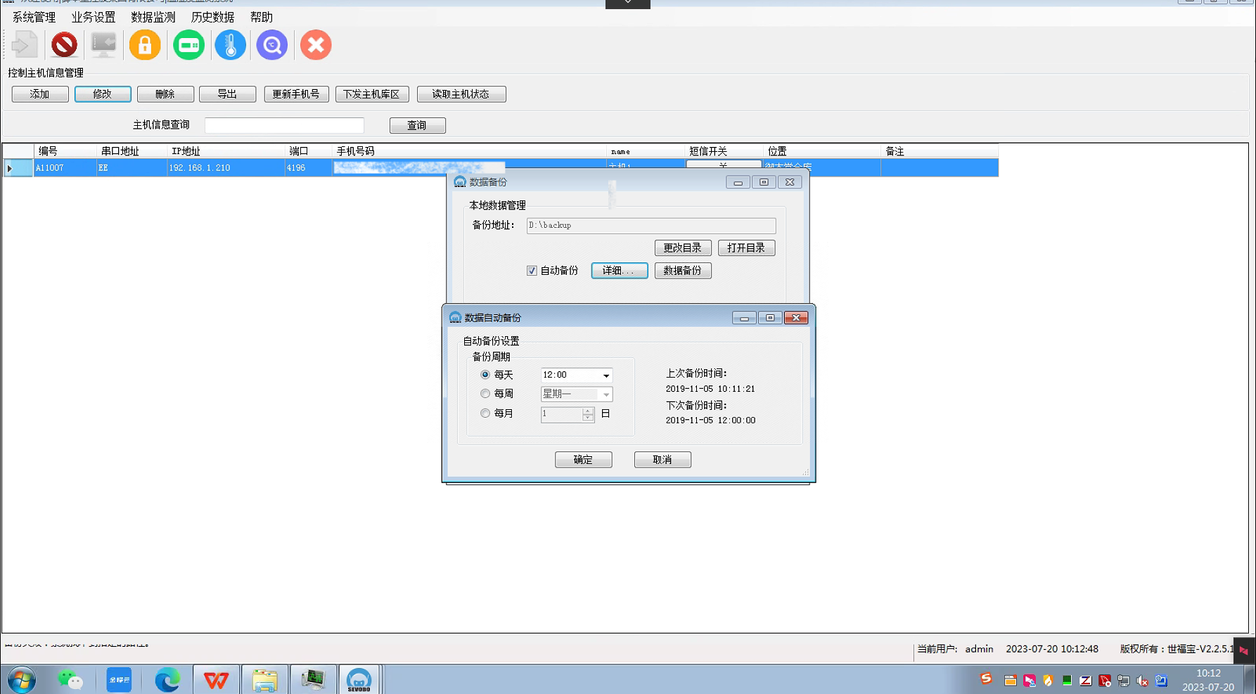Viewport: 1256px width, 694px height.
Task: Click the green device toolbar icon
Action: (x=188, y=45)
